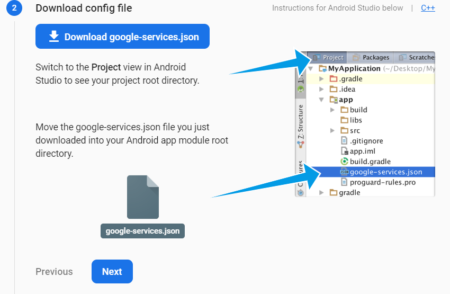Click the build.gradle green icon
This screenshot has width=450, height=294.
click(344, 162)
